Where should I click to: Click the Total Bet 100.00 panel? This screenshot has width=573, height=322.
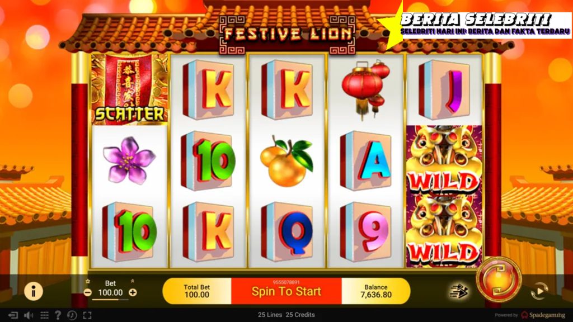196,291
